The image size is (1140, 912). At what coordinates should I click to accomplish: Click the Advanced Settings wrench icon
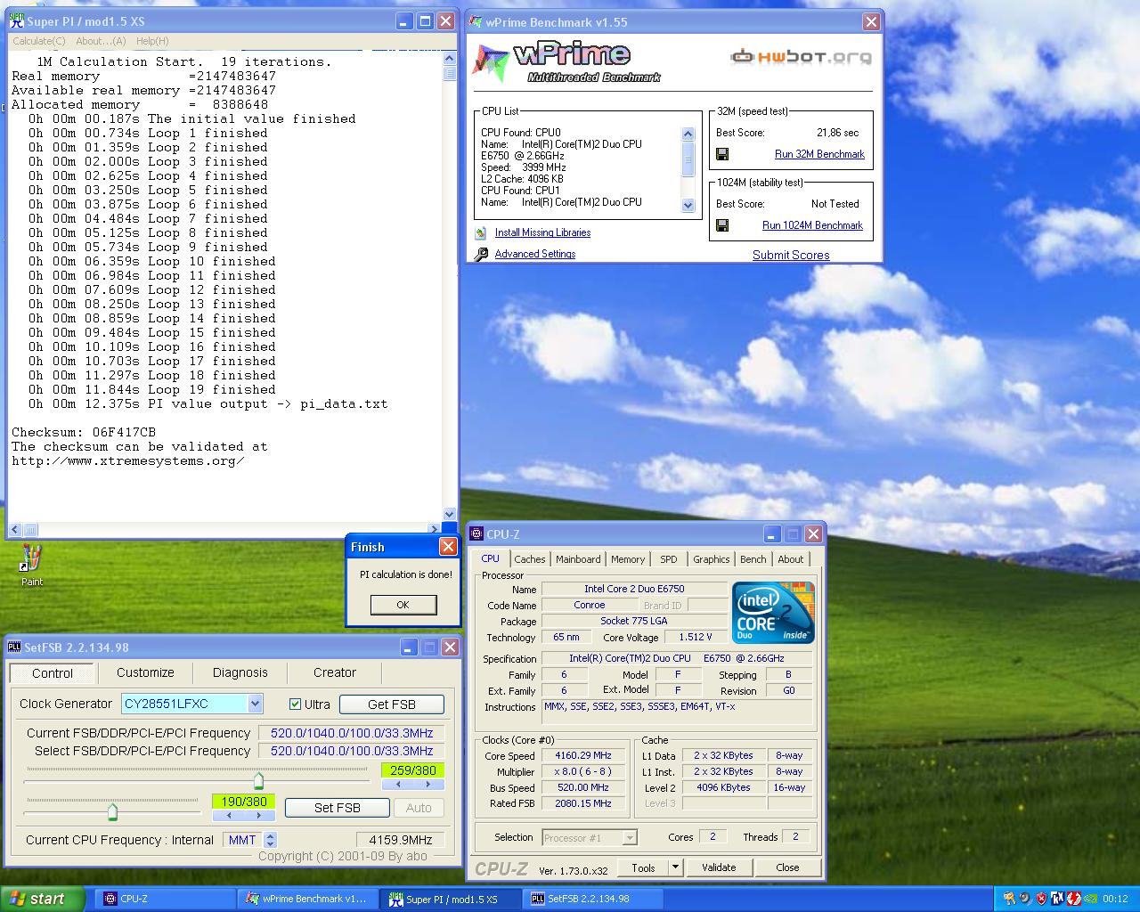click(x=481, y=254)
